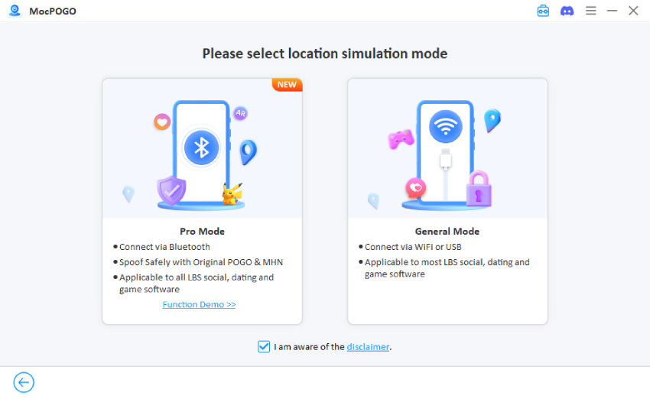The image size is (650, 399).
Task: Click the MocPOGO app logo
Action: tap(14, 11)
